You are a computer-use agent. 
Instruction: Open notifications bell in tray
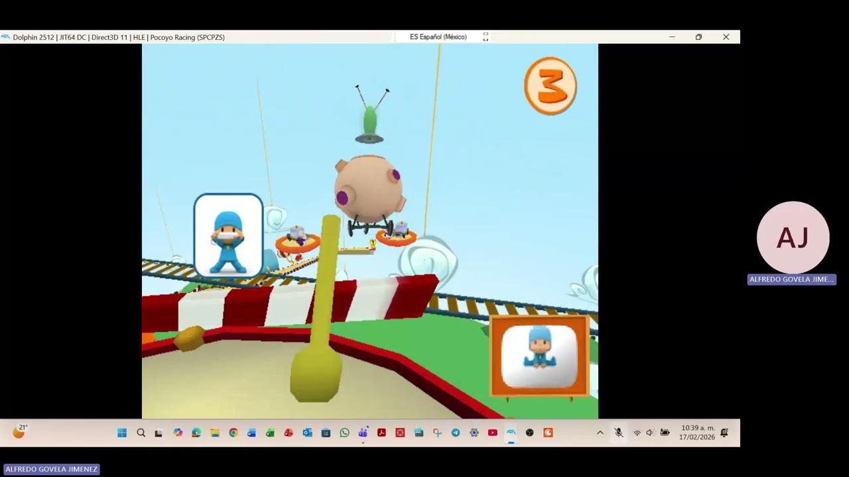coord(724,433)
